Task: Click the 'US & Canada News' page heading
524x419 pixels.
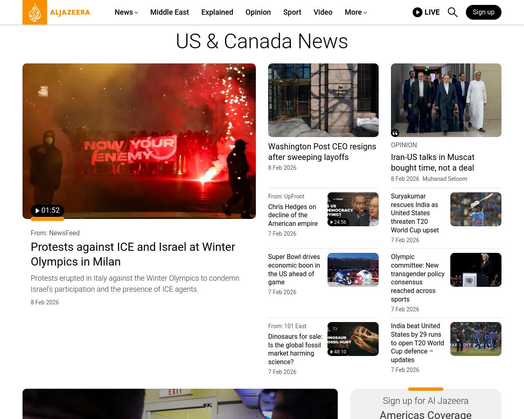Action: point(262,41)
